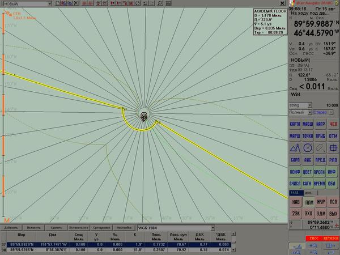The image size is (340, 255).
Task: Toggle the НАВ navigation mode button
Action: pos(295,201)
